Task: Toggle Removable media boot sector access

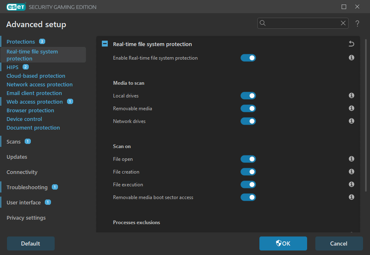Action: pos(248,197)
